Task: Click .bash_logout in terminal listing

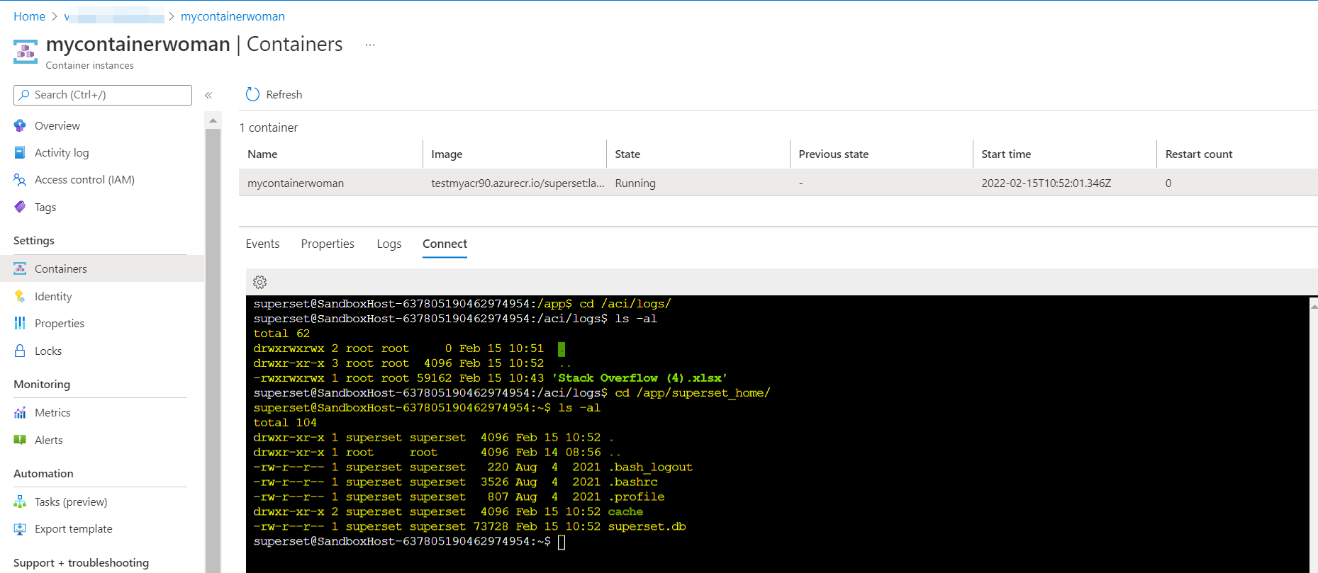Action: point(650,467)
